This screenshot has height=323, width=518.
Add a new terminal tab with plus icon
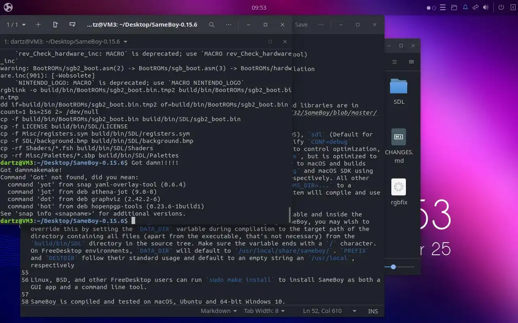(x=38, y=25)
